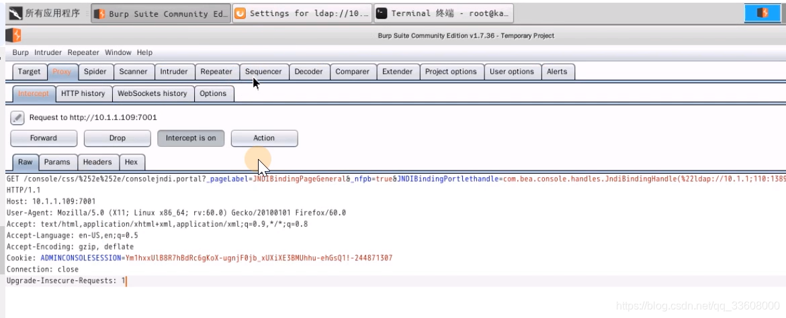Click the Terminal taskbar icon
The width and height of the screenshot is (786, 318).
[x=382, y=13]
